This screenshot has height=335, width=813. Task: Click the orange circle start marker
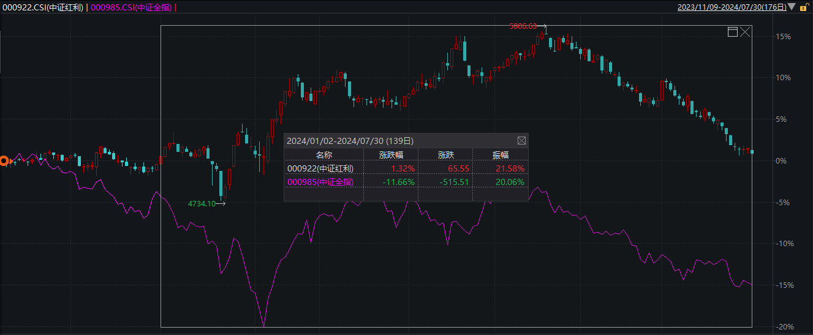[4, 161]
